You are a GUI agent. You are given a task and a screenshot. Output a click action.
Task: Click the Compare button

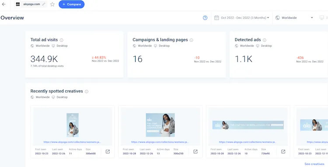pyautogui.click(x=72, y=4)
